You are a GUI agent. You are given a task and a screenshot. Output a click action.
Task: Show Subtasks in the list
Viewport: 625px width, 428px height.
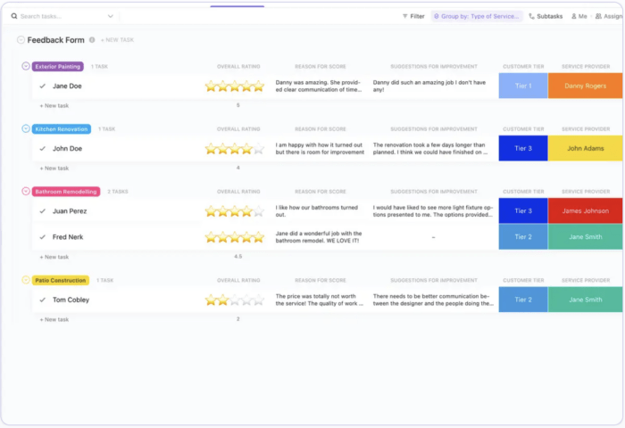tap(545, 16)
